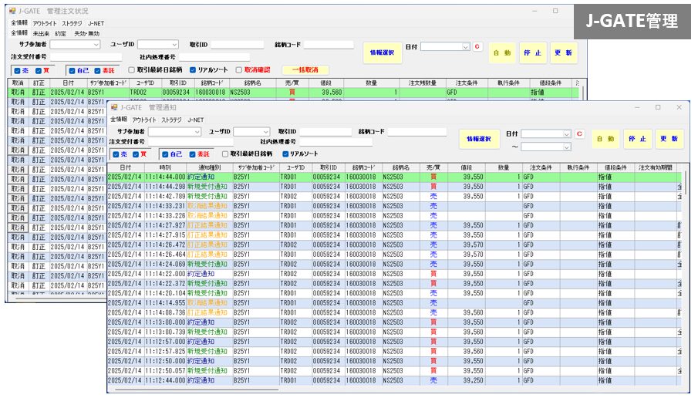Focus 社内処理番号 field in 管理通知 window
This screenshot has height=398, width=698.
pos(336,142)
